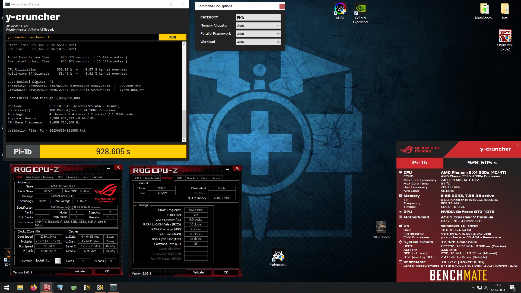Open Mainboard tab in right CPU-Z
Image resolution: width=521 pixels, height=293 pixels.
[152, 178]
